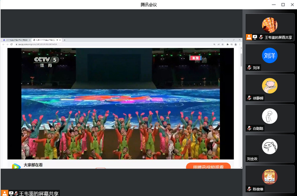Select 陈俊维's avatar
Image resolution: width=297 pixels, height=196 pixels.
point(269,177)
